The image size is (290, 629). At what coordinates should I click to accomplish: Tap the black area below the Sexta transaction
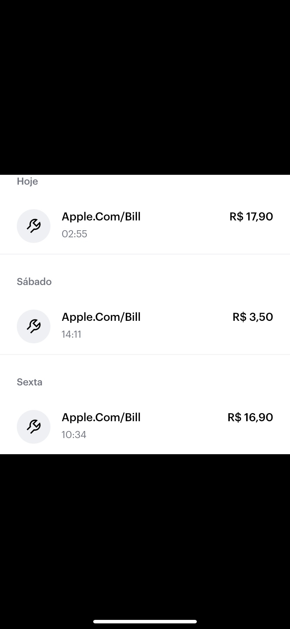[x=145, y=527]
